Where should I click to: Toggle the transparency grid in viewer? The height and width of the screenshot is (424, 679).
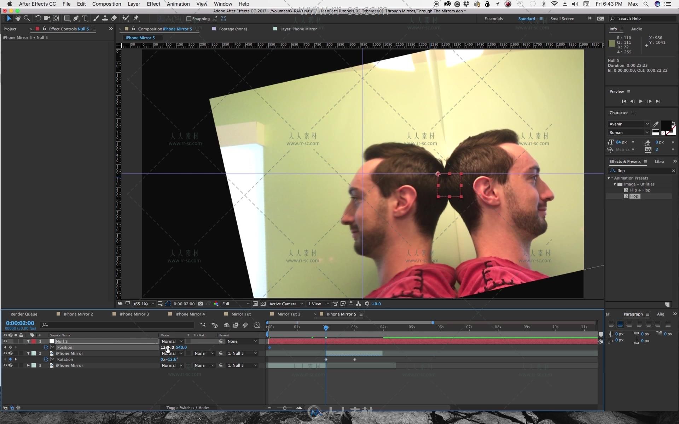coord(263,304)
